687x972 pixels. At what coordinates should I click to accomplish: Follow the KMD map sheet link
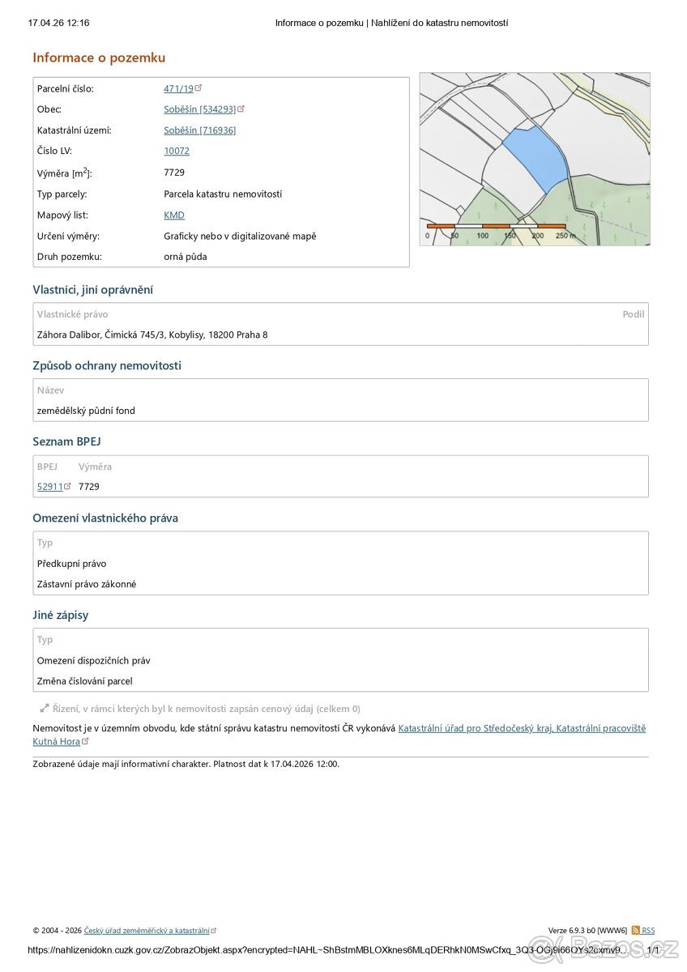click(x=174, y=215)
